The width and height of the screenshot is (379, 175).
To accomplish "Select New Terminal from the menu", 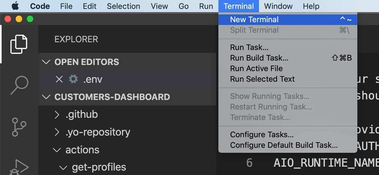I will point(254,20).
